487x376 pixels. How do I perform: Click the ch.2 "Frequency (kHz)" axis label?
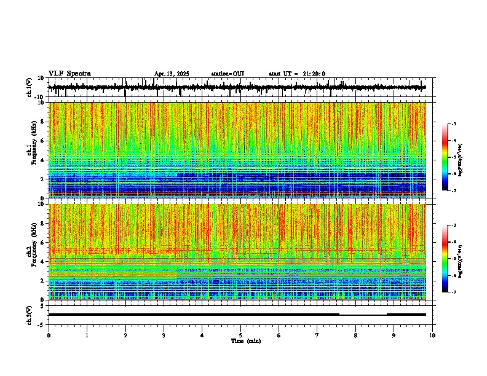34,245
